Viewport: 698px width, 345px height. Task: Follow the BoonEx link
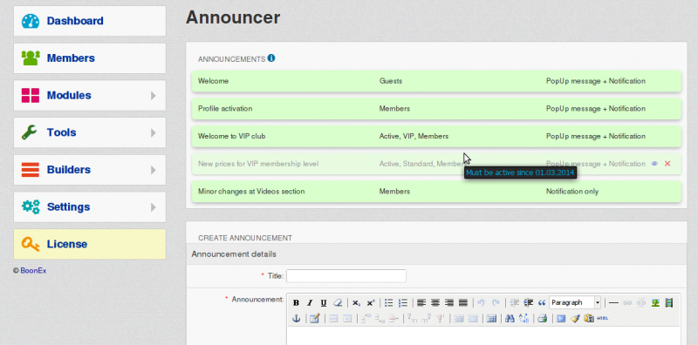[x=33, y=270]
